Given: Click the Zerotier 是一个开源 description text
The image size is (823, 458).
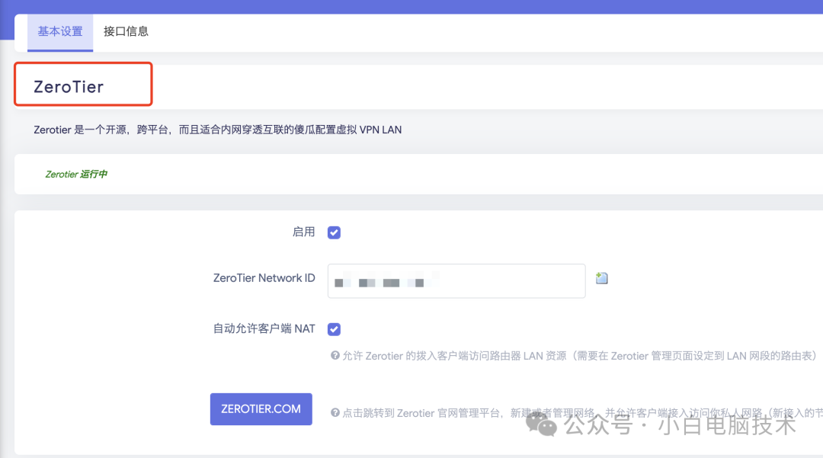Looking at the screenshot, I should pyautogui.click(x=217, y=130).
